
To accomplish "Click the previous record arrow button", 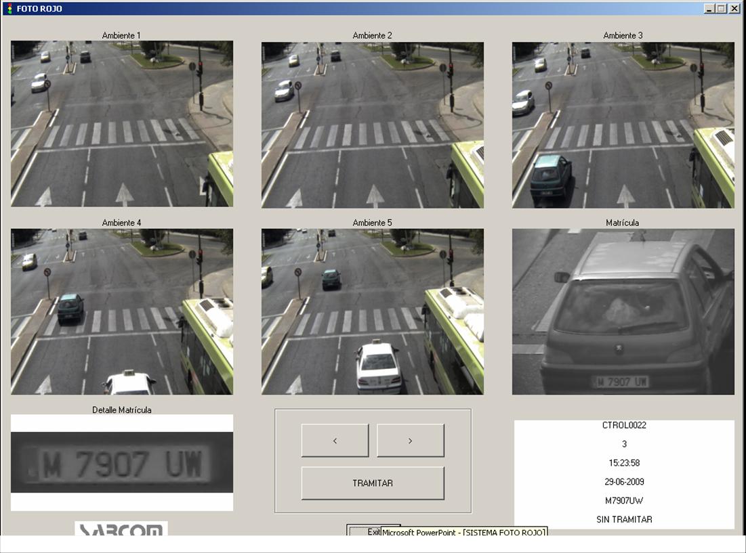I will coord(335,441).
